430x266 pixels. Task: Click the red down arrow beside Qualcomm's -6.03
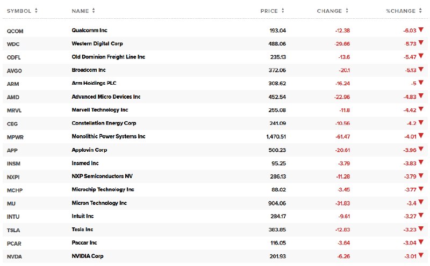pyautogui.click(x=421, y=29)
